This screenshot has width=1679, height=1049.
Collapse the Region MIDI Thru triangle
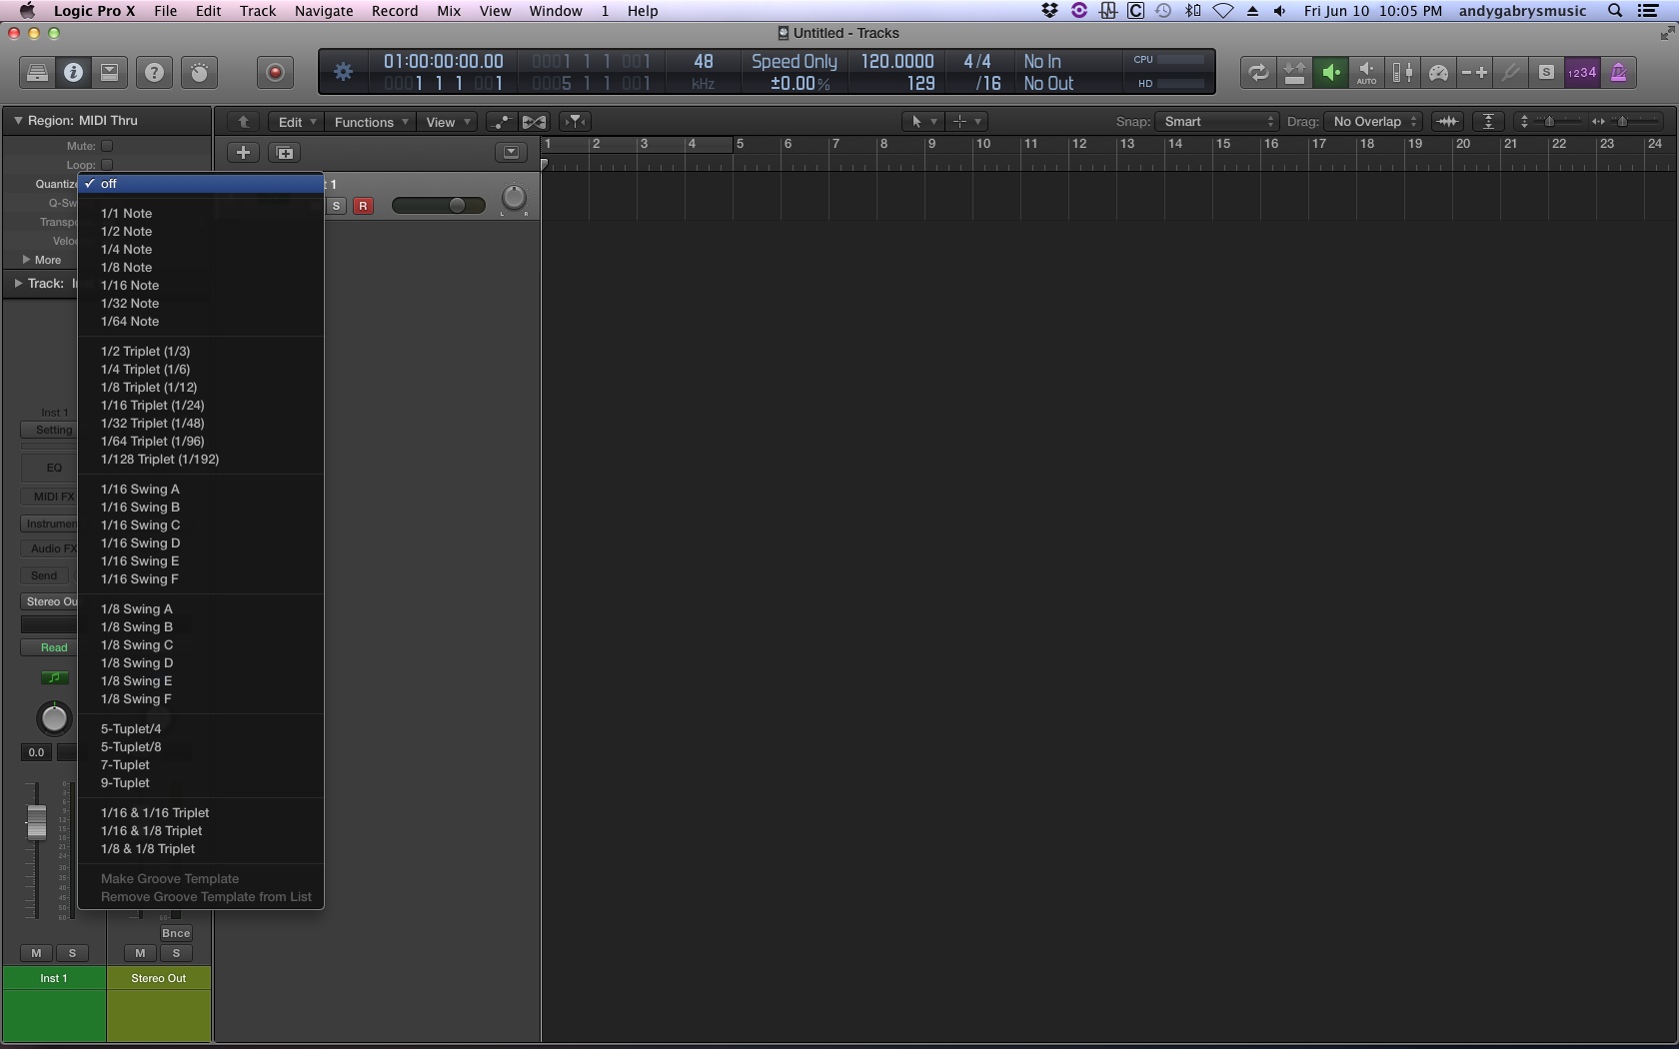point(17,121)
